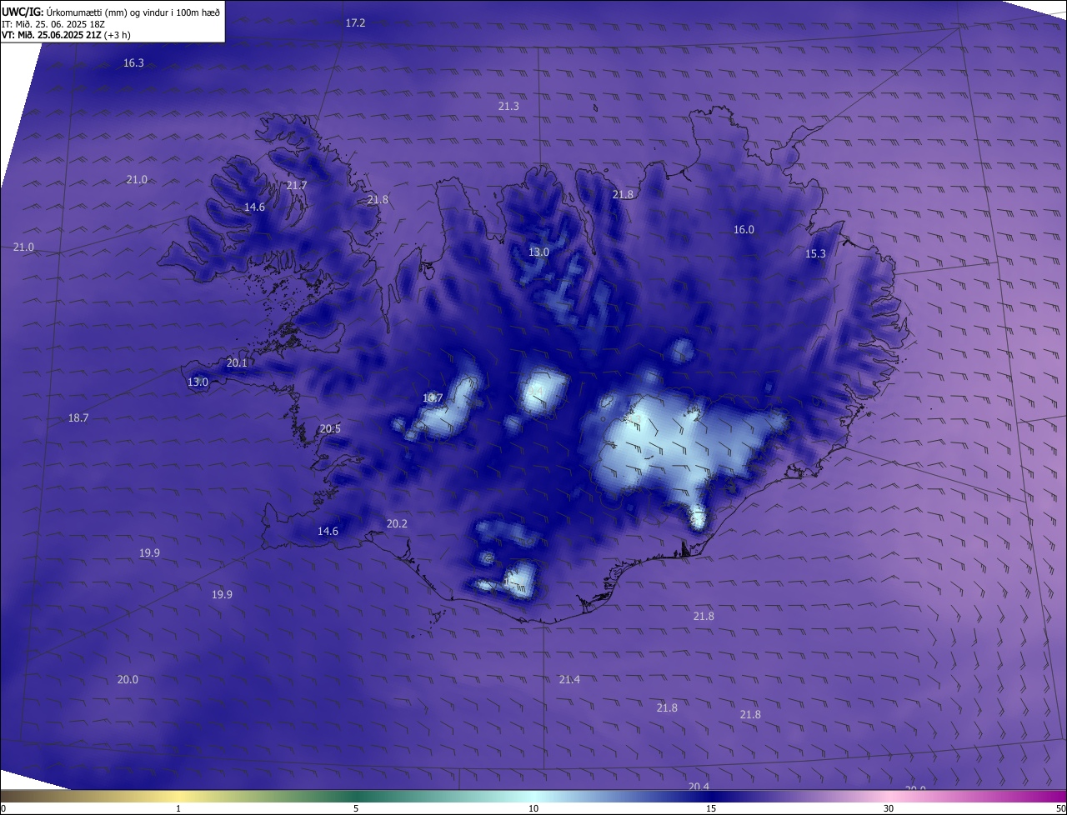1067x815 pixels.
Task: Click the 21.4 value label south of Iceland
Action: coord(569,679)
